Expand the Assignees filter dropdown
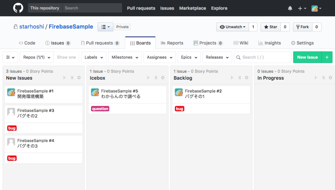 (x=160, y=57)
